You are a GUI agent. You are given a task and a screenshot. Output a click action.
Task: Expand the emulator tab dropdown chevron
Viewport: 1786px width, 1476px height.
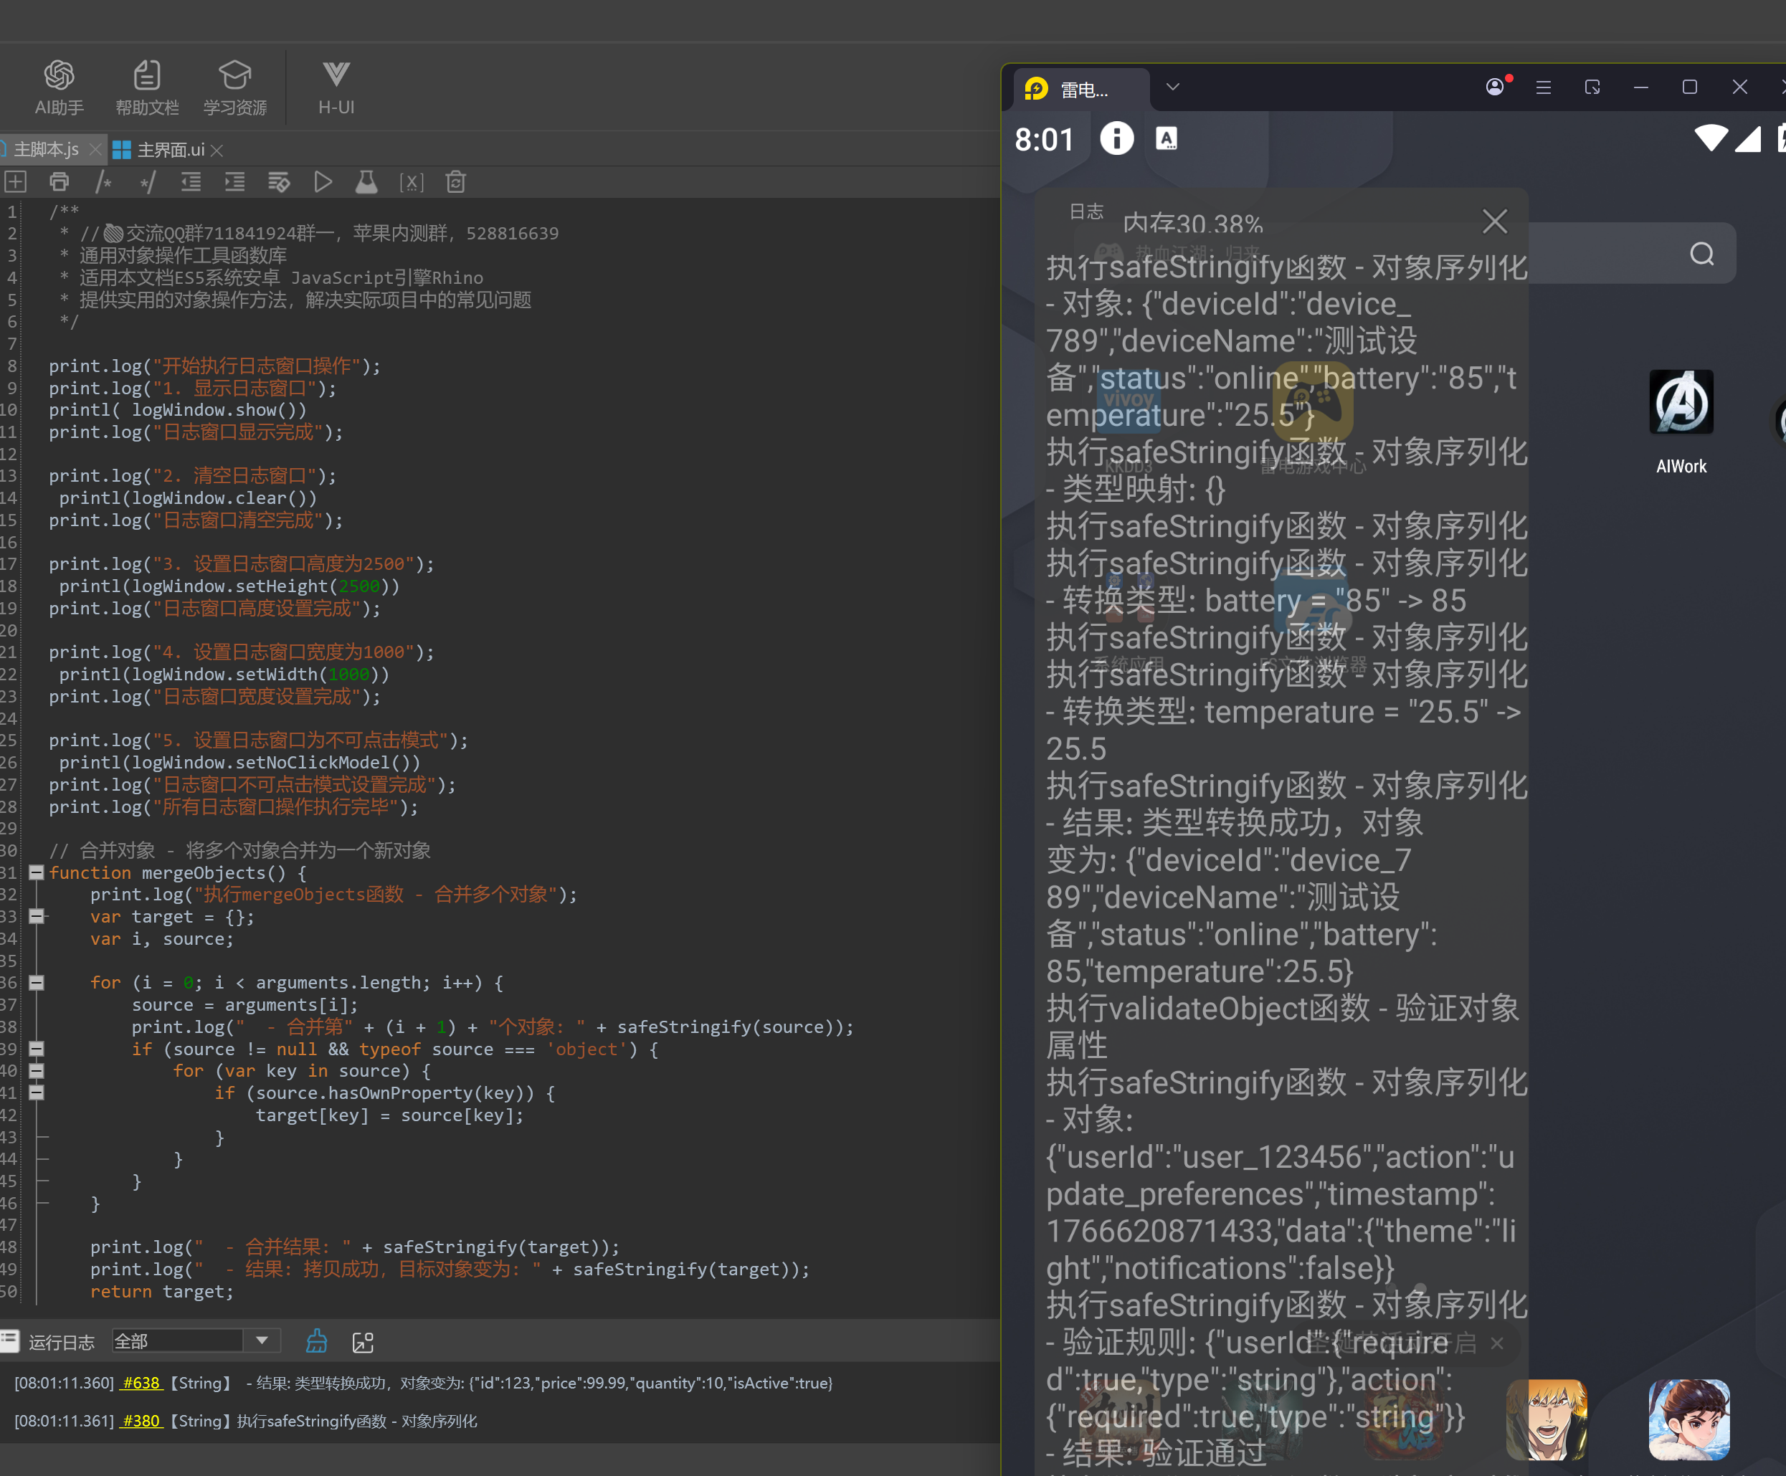pos(1172,87)
